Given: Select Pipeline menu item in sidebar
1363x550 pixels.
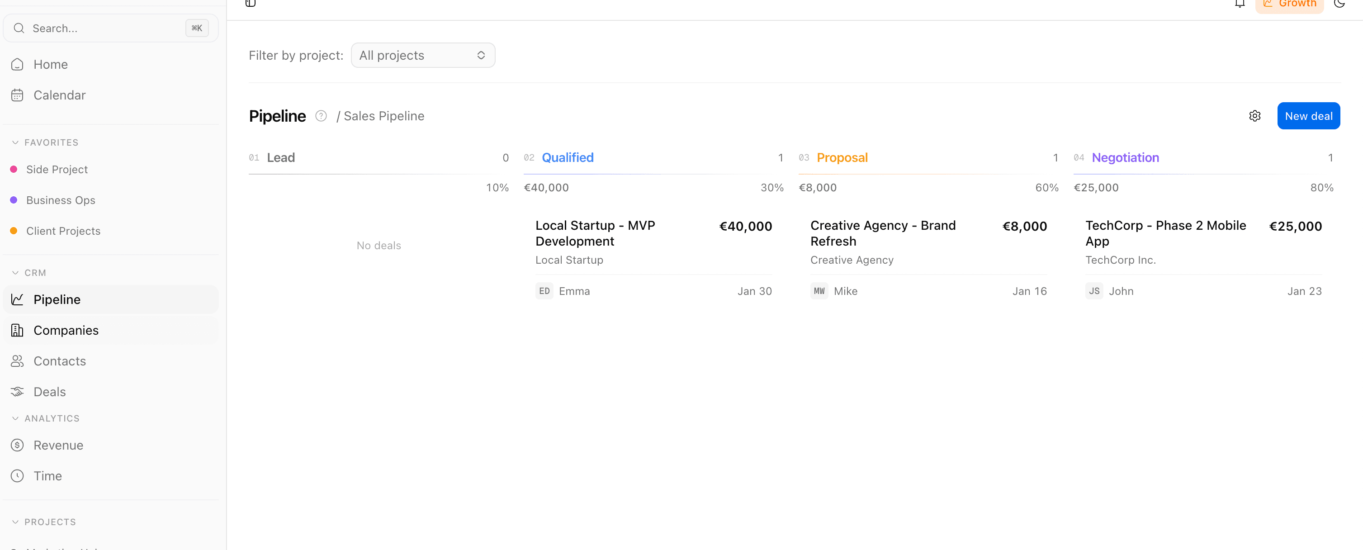Looking at the screenshot, I should [57, 299].
